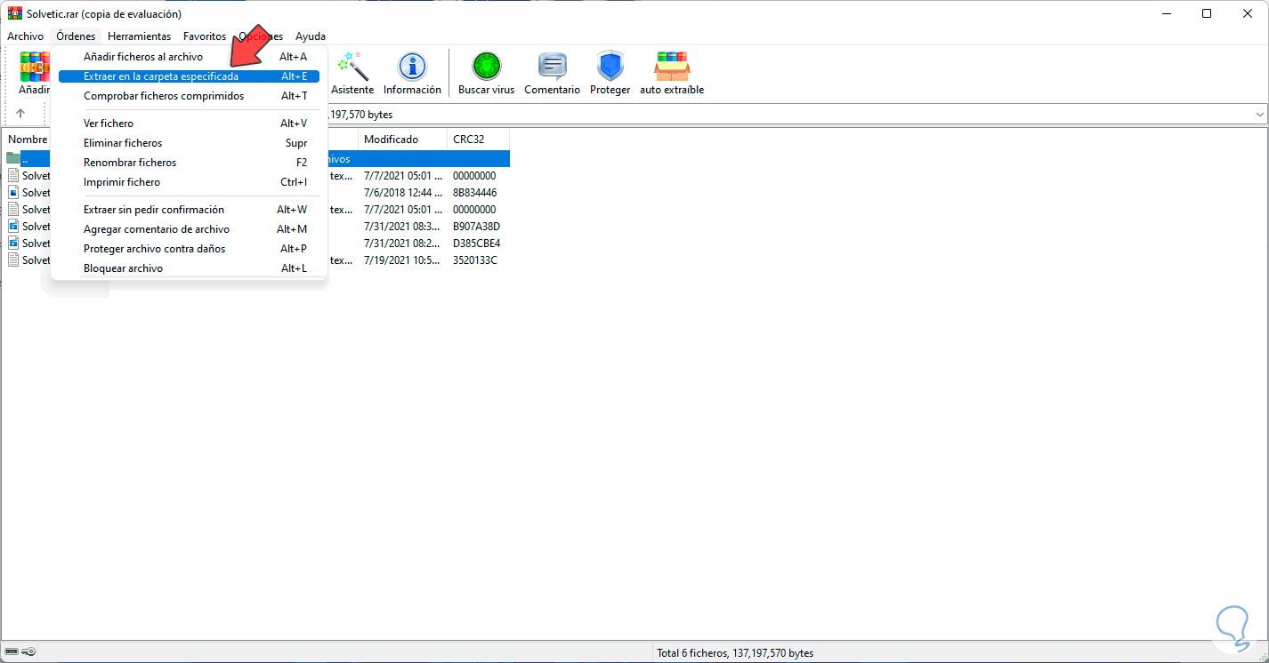Select 'Proteger archivo contra daños'
This screenshot has height=663, width=1269.
tap(189, 249)
